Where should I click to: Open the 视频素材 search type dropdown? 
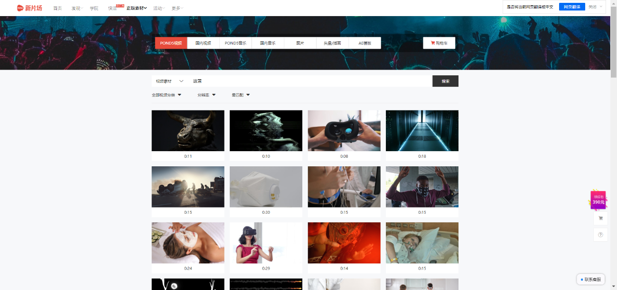pyautogui.click(x=169, y=81)
